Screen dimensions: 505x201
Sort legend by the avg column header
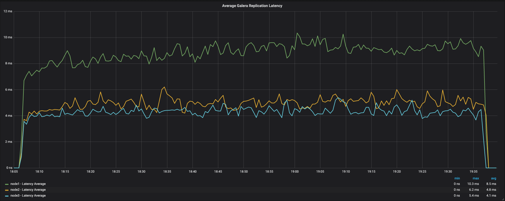494,178
